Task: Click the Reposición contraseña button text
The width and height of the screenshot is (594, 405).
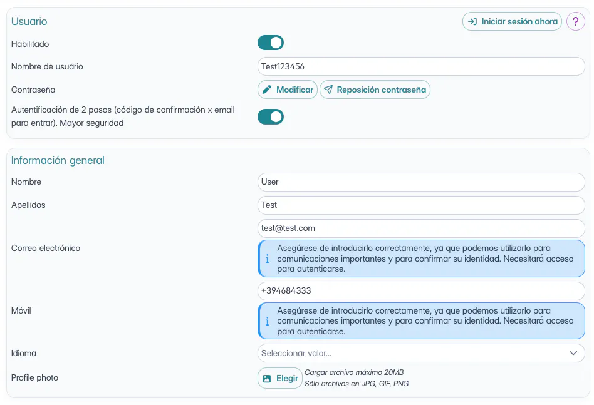Action: coord(381,90)
